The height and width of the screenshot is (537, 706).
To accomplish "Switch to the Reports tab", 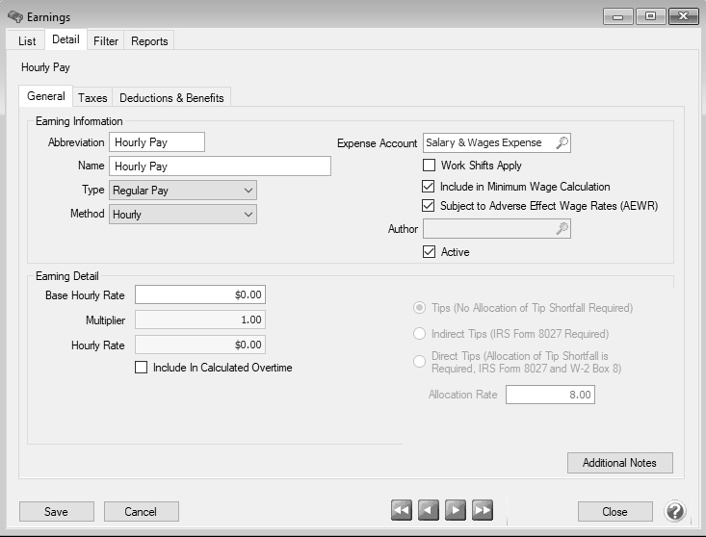I will point(149,40).
